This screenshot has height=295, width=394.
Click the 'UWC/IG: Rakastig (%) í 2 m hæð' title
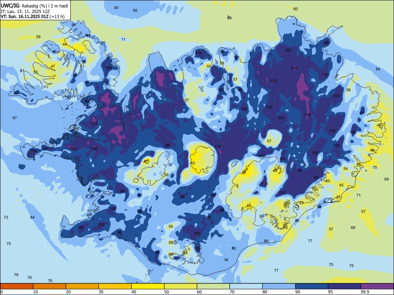(34, 6)
